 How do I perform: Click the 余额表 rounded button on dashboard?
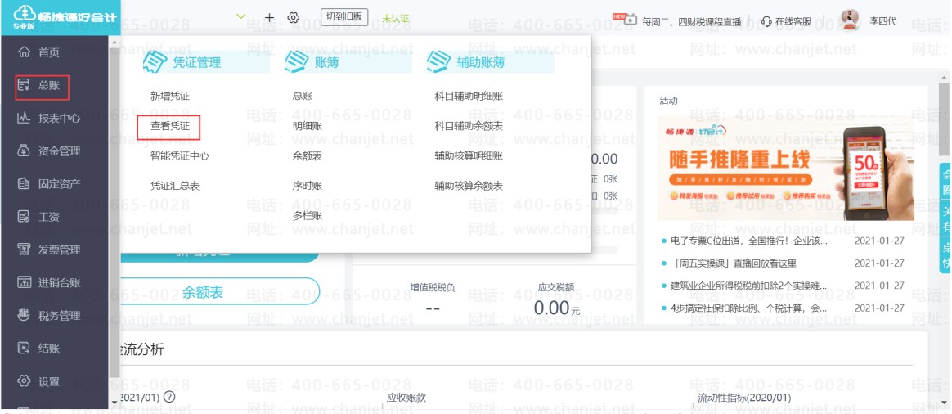click(x=219, y=292)
